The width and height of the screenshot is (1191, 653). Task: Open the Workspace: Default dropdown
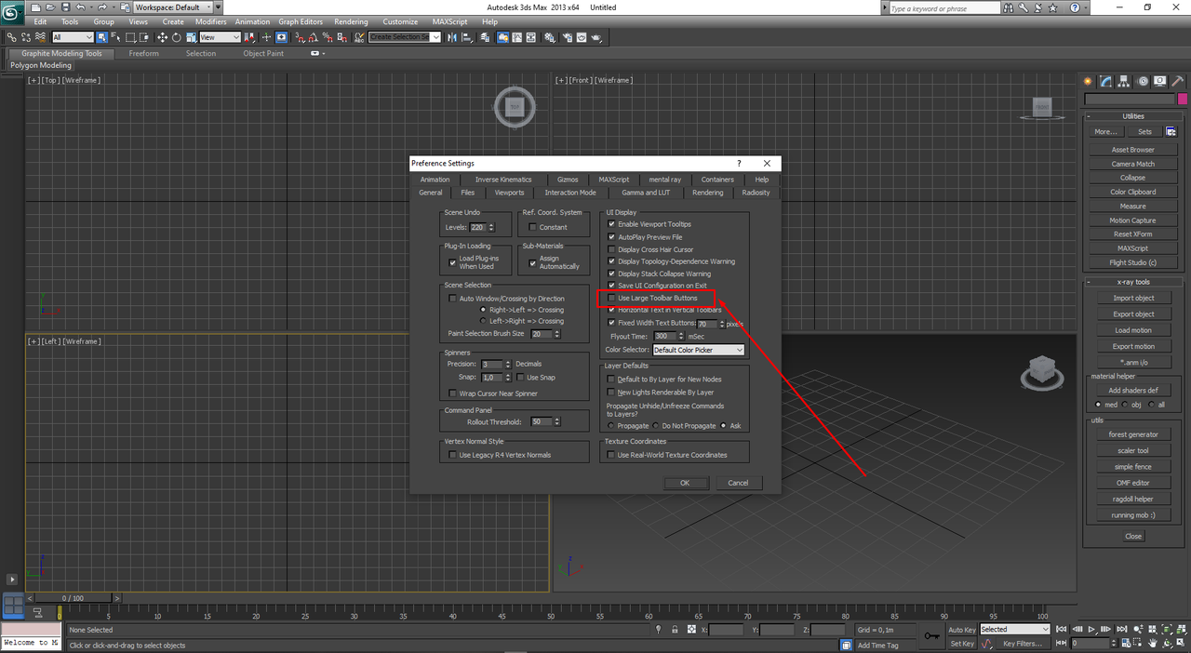172,7
